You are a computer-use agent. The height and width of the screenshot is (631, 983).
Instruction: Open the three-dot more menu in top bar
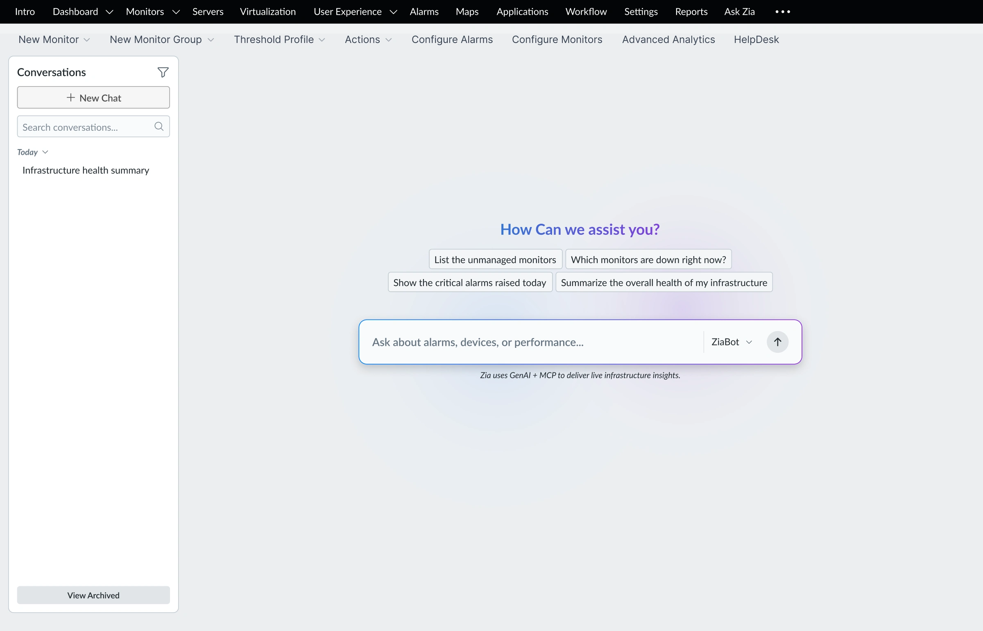[783, 12]
